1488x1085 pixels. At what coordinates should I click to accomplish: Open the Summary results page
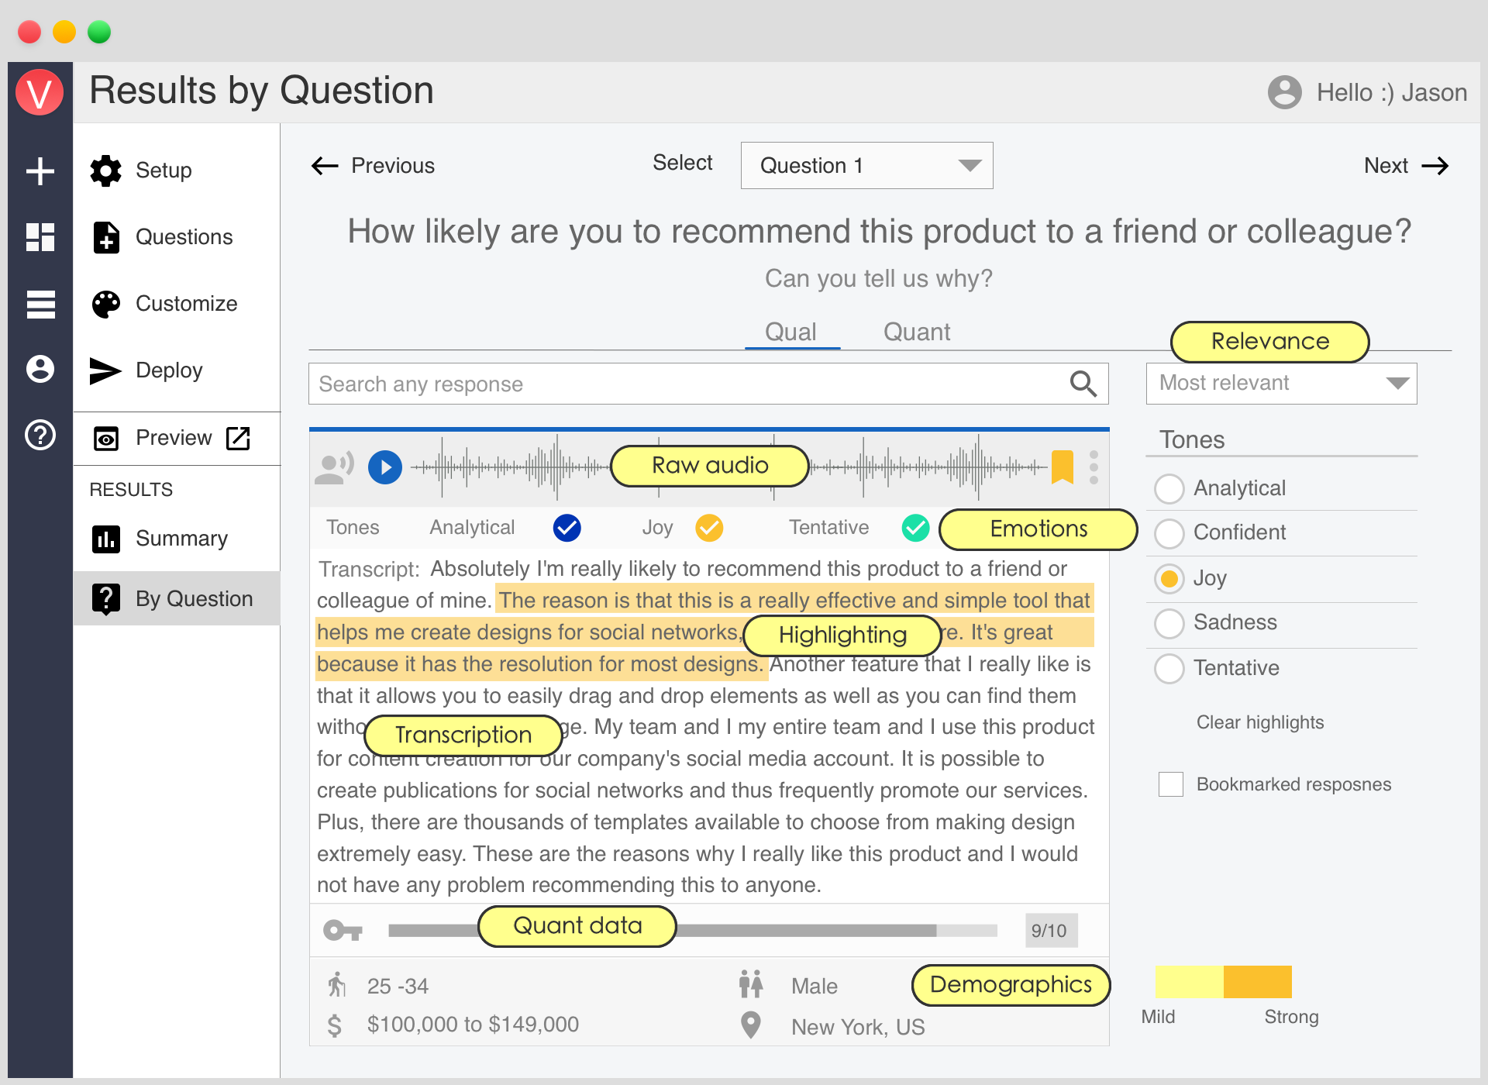(x=181, y=539)
